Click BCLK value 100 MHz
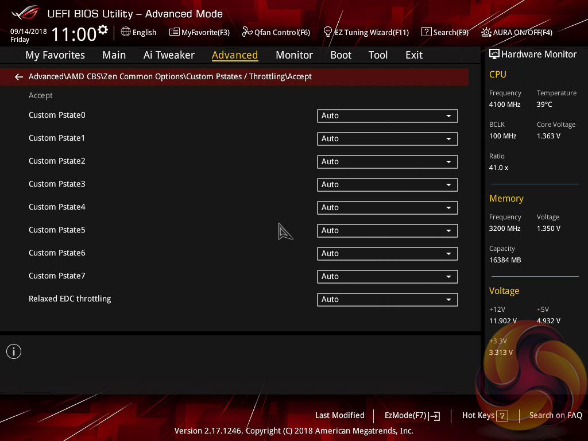This screenshot has width=588, height=441. pos(503,136)
